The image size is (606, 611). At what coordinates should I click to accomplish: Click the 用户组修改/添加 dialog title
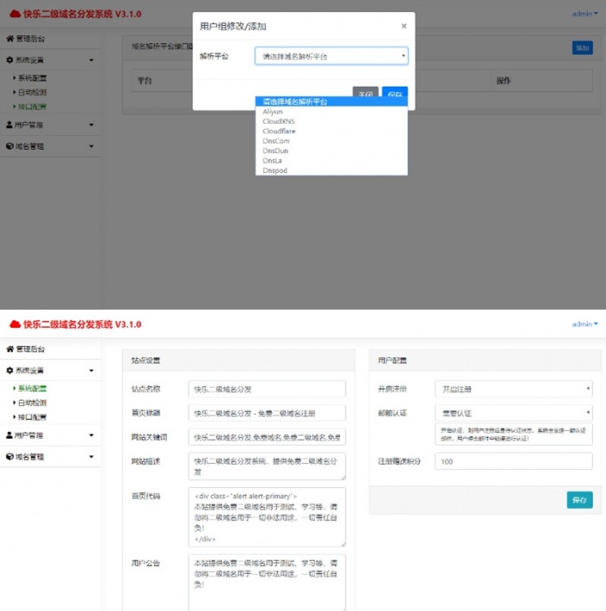point(233,26)
